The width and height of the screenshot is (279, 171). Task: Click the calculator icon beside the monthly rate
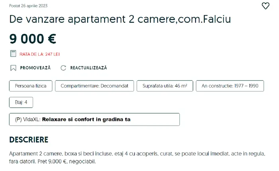pos(13,54)
